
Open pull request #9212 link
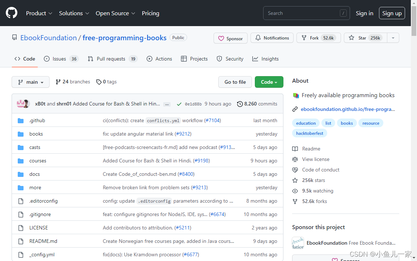click(183, 134)
